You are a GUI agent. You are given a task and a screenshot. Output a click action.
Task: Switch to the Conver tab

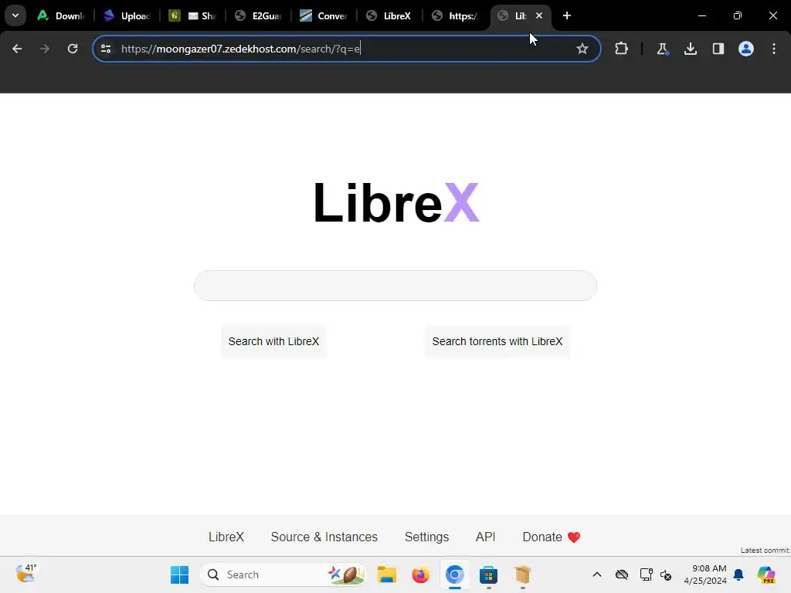point(324,15)
